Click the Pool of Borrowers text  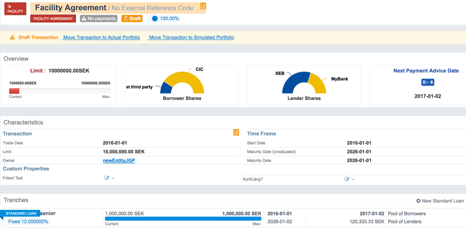(x=407, y=214)
